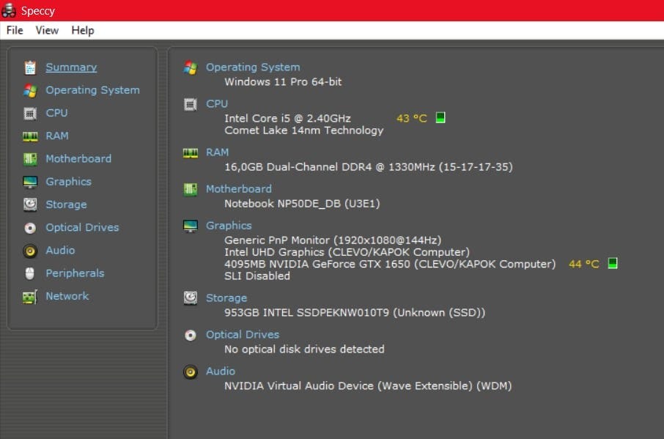The image size is (664, 439).
Task: Click the Storage heading in main panel
Action: coord(226,298)
